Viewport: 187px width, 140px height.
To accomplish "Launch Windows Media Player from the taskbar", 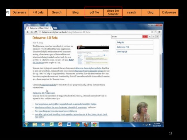I will [43, 125].
